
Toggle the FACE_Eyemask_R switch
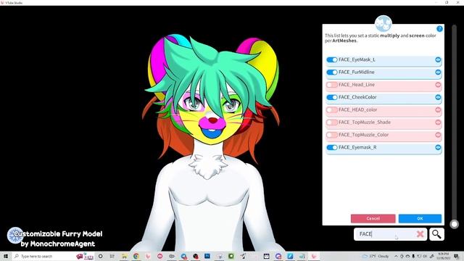point(332,147)
